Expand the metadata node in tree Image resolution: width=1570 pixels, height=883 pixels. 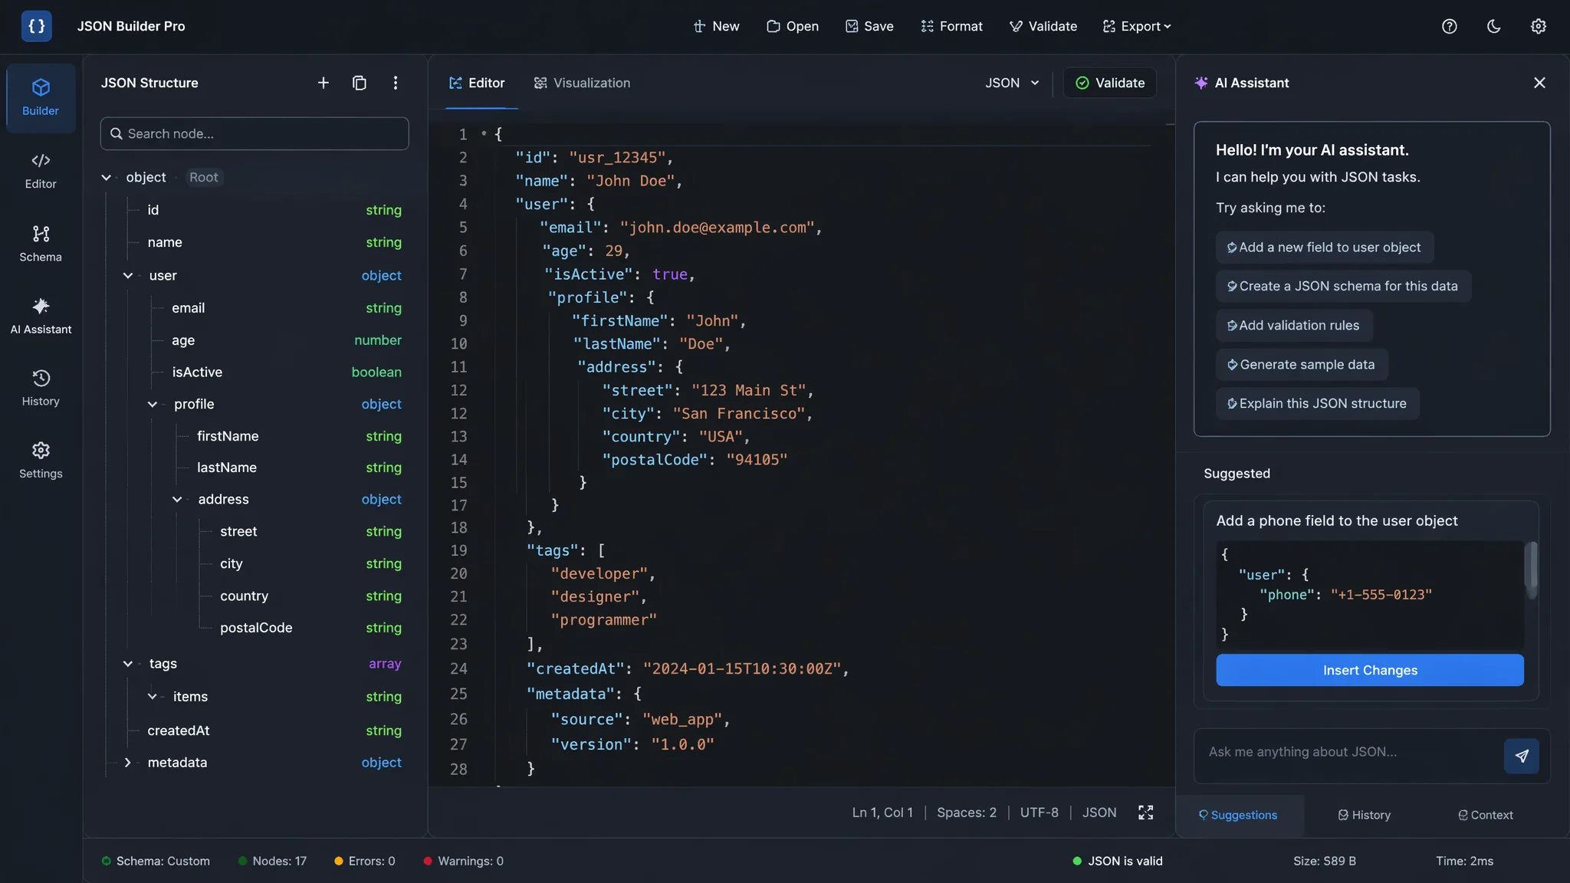(x=128, y=763)
